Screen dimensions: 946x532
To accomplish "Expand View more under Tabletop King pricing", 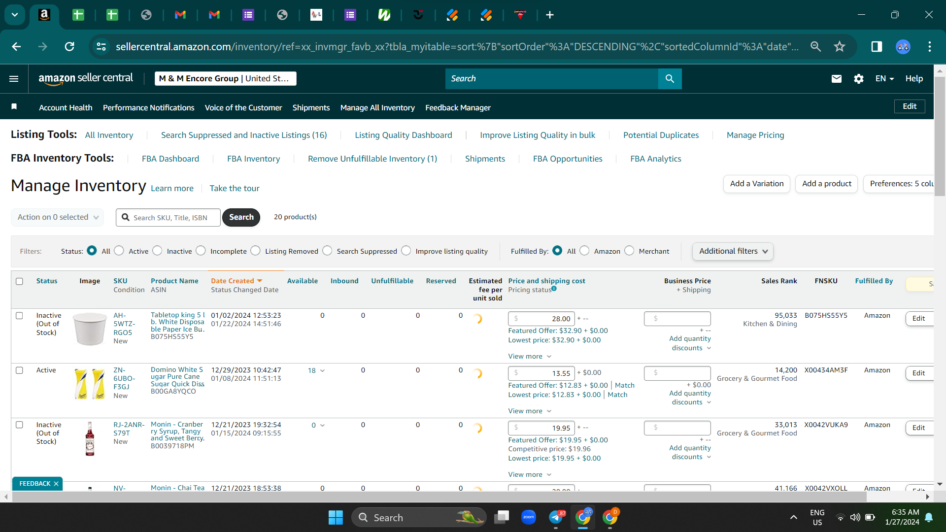I will (530, 357).
